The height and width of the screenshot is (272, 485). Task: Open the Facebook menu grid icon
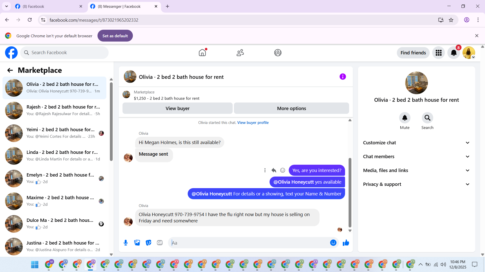(x=439, y=53)
